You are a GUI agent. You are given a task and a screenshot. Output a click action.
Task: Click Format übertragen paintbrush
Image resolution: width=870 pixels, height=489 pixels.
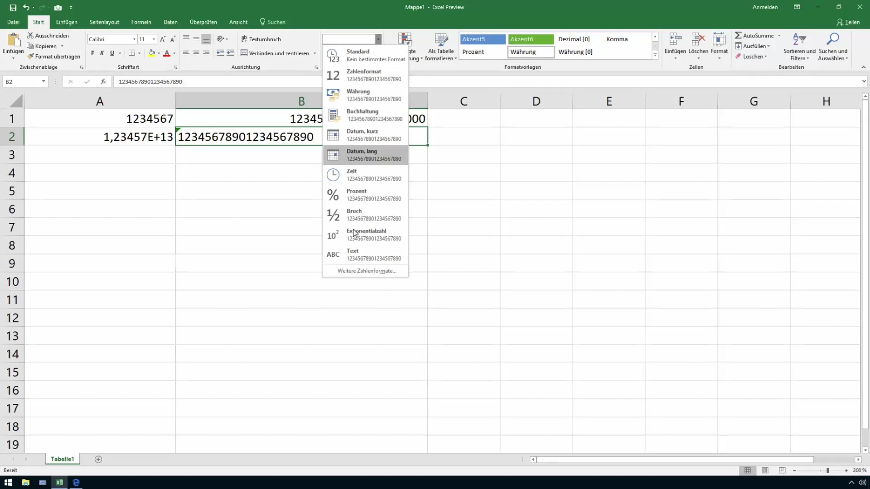[53, 56]
